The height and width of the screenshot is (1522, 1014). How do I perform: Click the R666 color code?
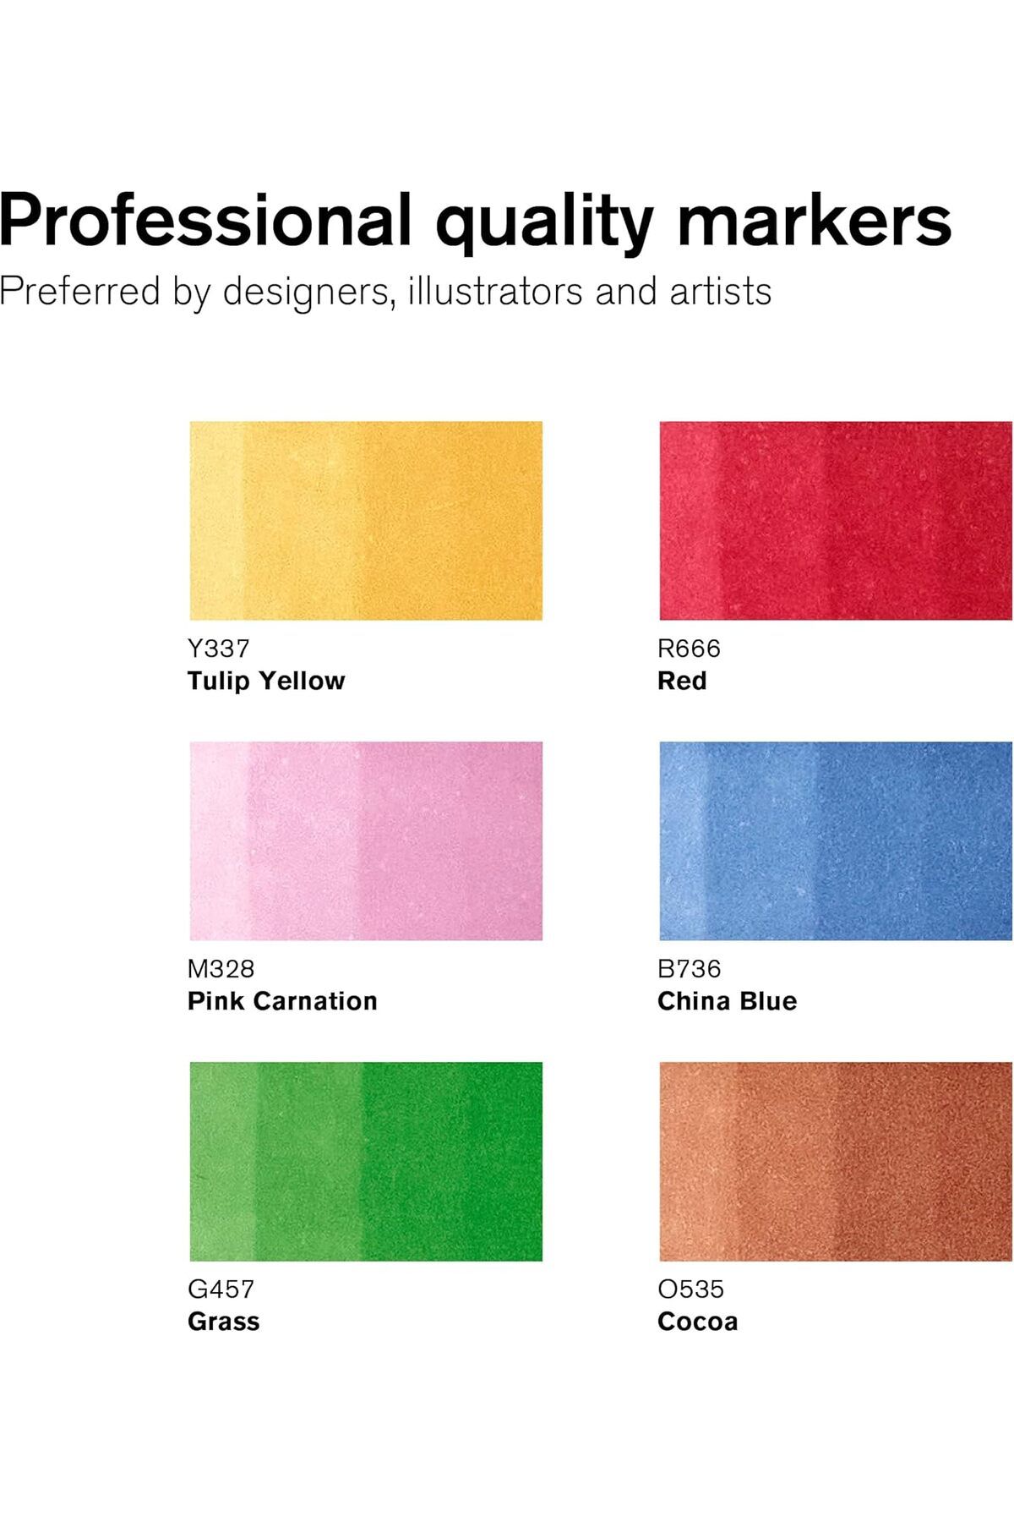coord(689,649)
